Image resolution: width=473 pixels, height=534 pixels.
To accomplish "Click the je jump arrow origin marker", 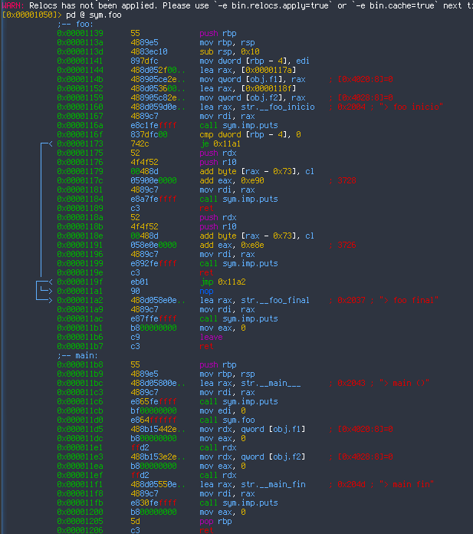I will 51,143.
